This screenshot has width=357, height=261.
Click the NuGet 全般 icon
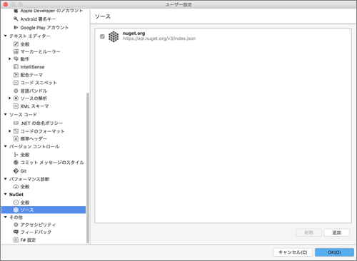tap(16, 203)
